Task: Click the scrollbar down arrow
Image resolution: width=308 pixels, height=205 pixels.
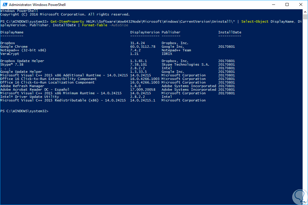Action: 305,202
